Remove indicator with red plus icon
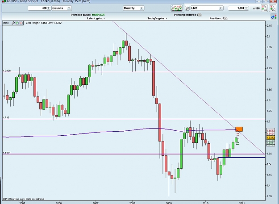279x204 pixels. coord(21,23)
